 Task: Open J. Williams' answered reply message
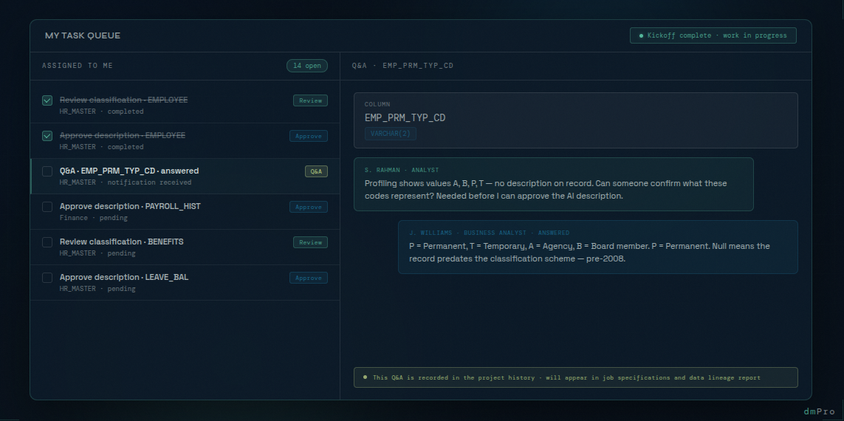[597, 247]
